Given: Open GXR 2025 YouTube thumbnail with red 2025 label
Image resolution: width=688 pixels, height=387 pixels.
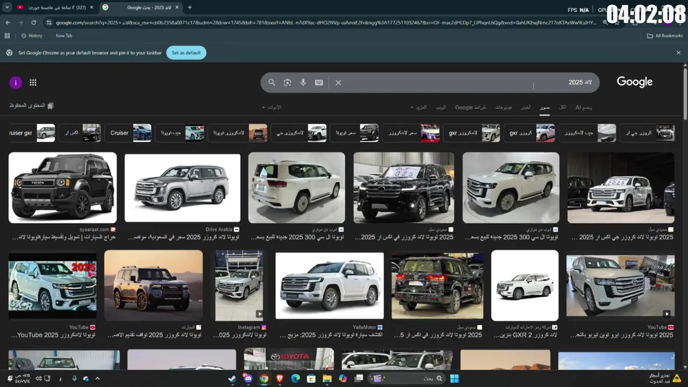Looking at the screenshot, I should click(x=53, y=285).
